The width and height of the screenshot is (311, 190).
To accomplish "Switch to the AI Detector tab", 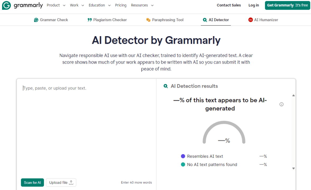I will pos(216,20).
